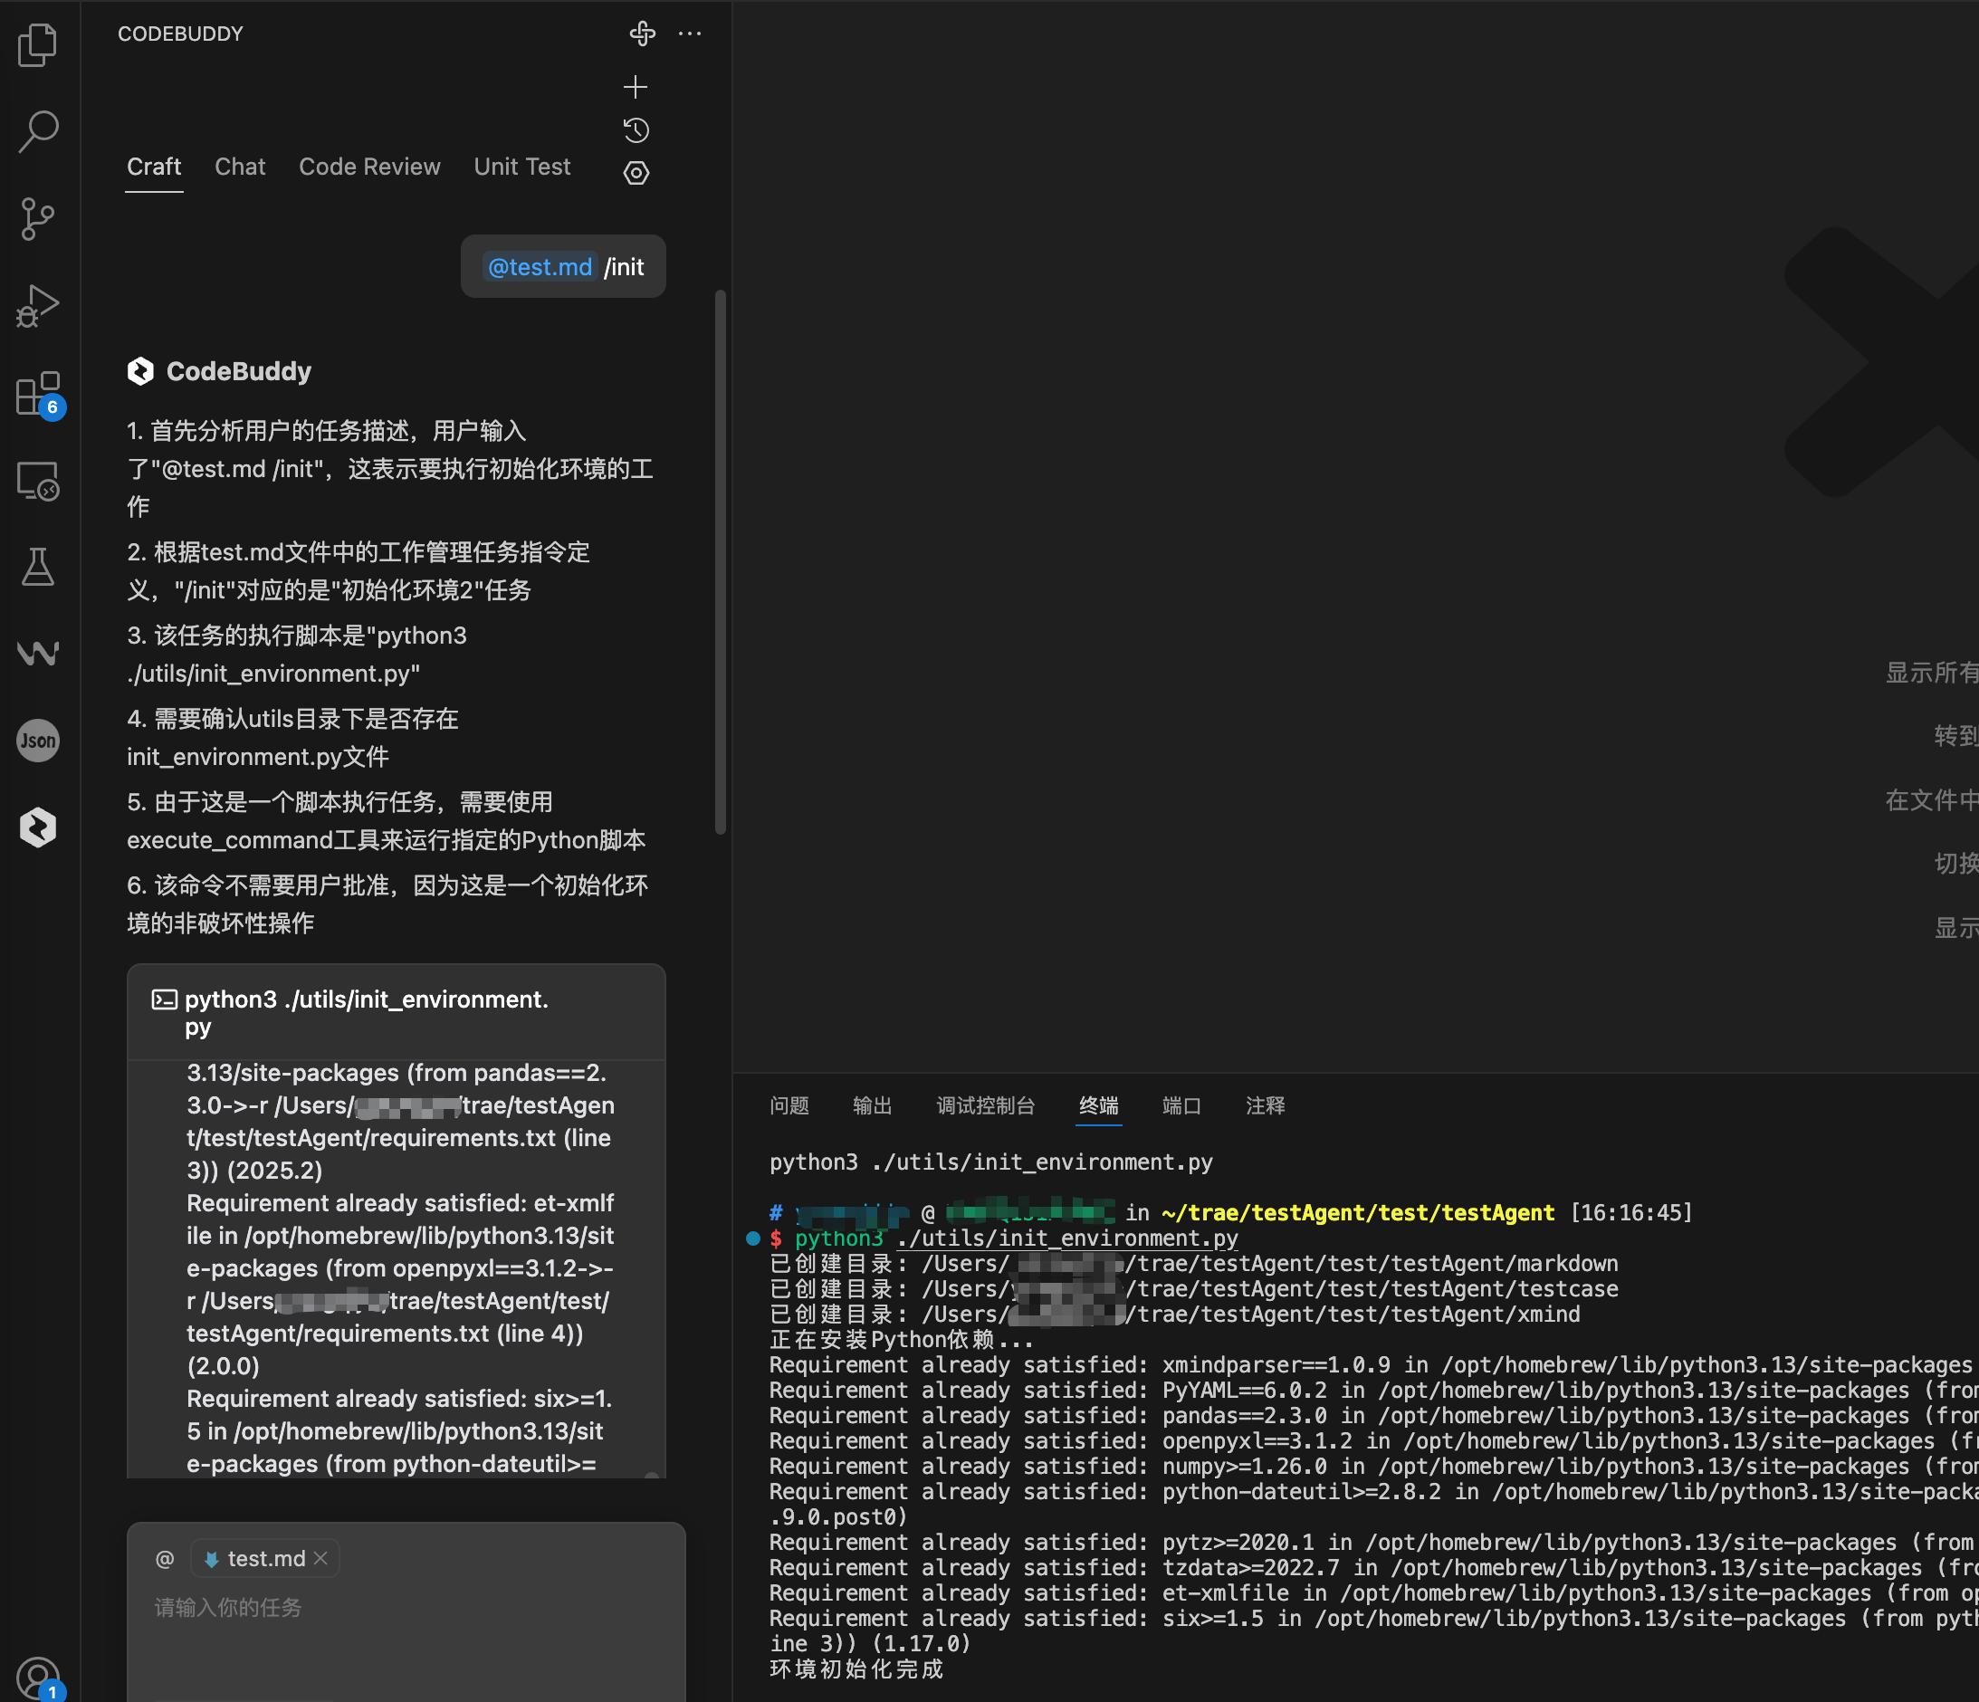This screenshot has height=1702, width=1979.
Task: Open the W-shaped extension icon in activity bar
Action: 38,654
